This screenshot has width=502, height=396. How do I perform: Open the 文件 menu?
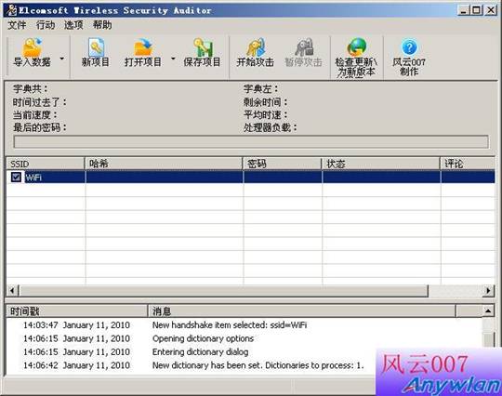(x=17, y=25)
